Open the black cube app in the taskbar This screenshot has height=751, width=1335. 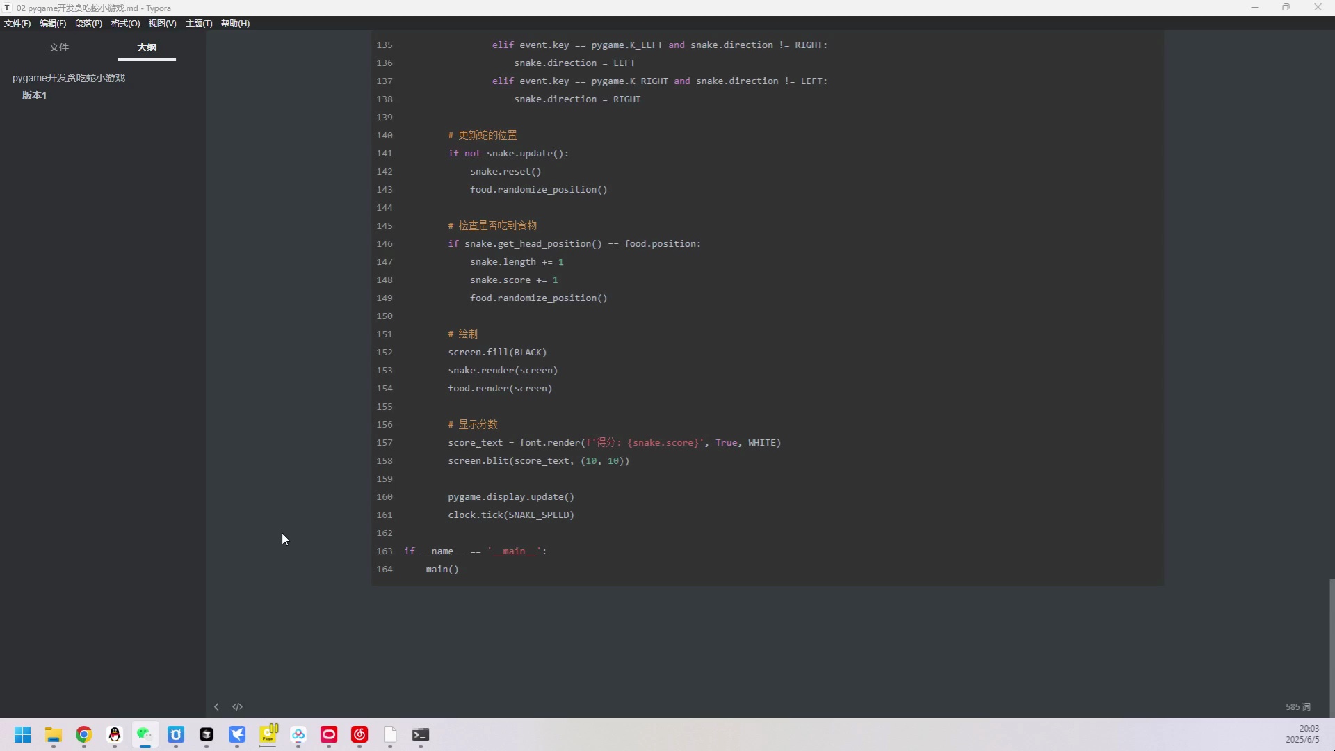click(x=207, y=734)
